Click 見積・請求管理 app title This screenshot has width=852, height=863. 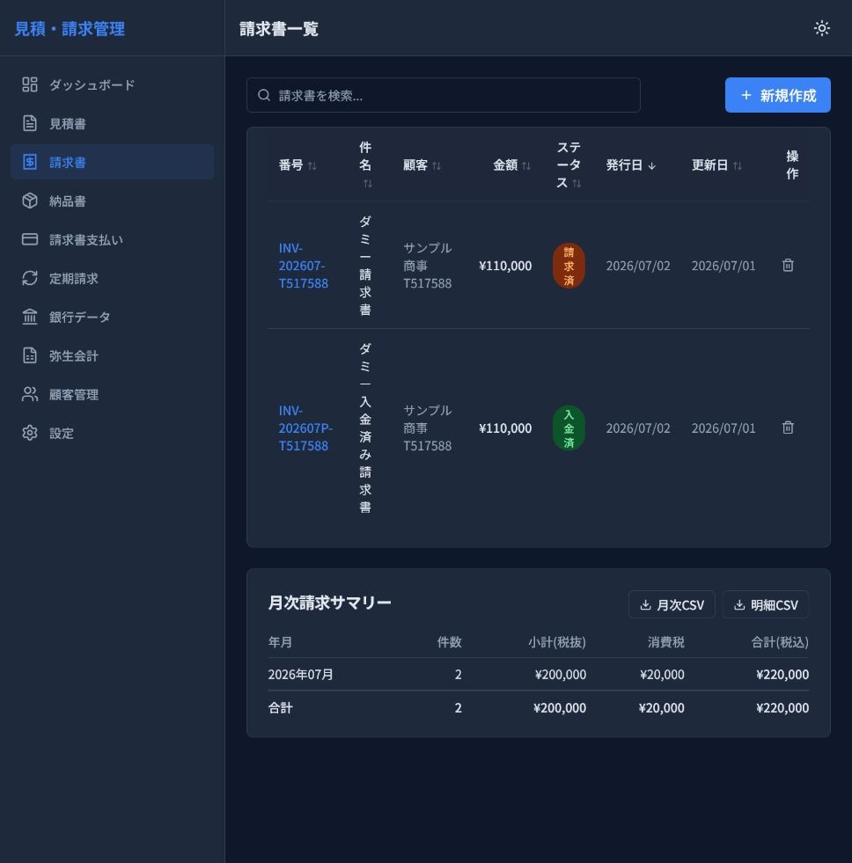(x=70, y=28)
